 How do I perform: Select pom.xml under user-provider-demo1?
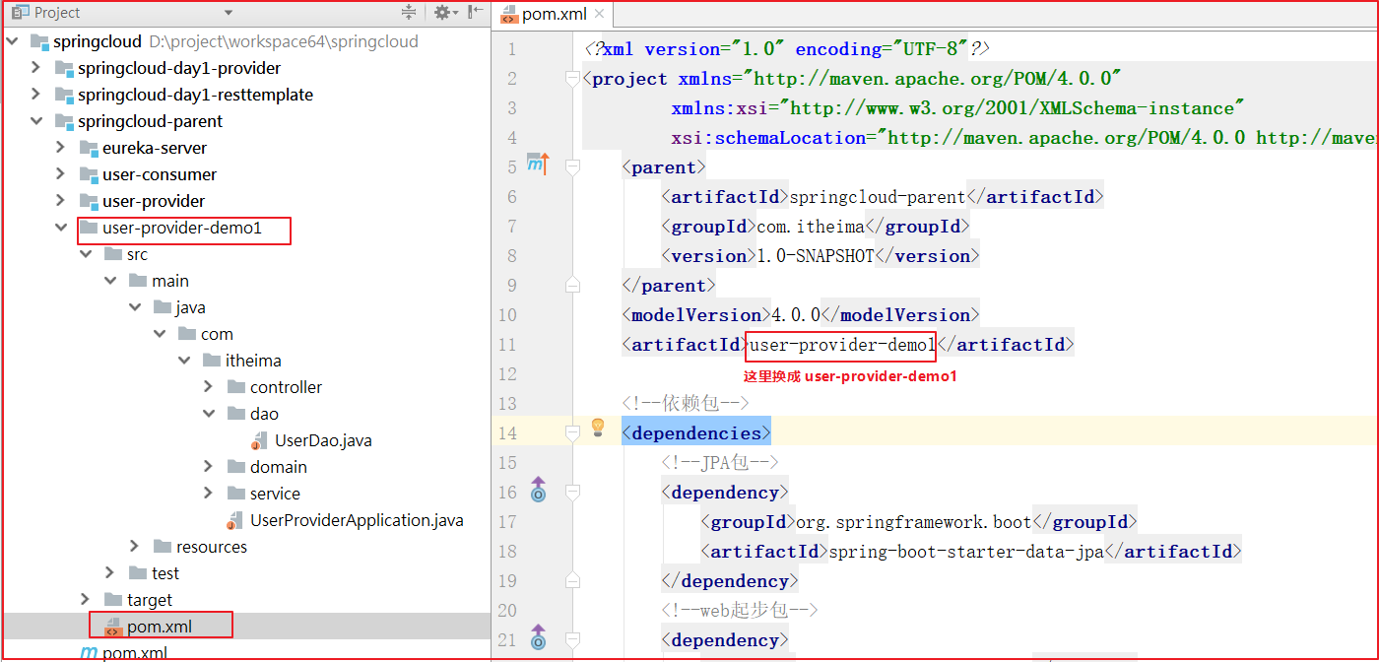[159, 627]
